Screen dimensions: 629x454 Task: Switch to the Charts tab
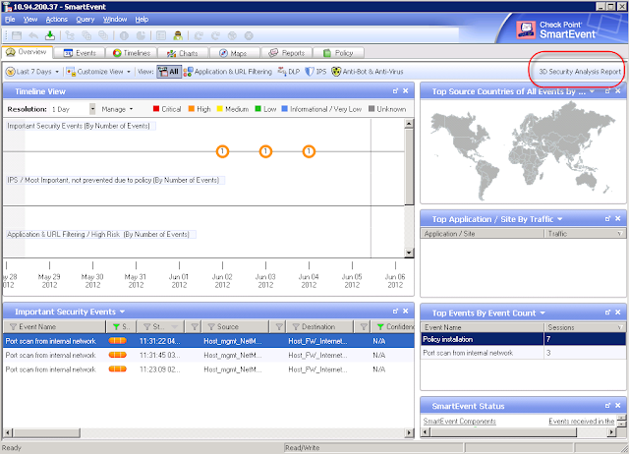point(183,53)
